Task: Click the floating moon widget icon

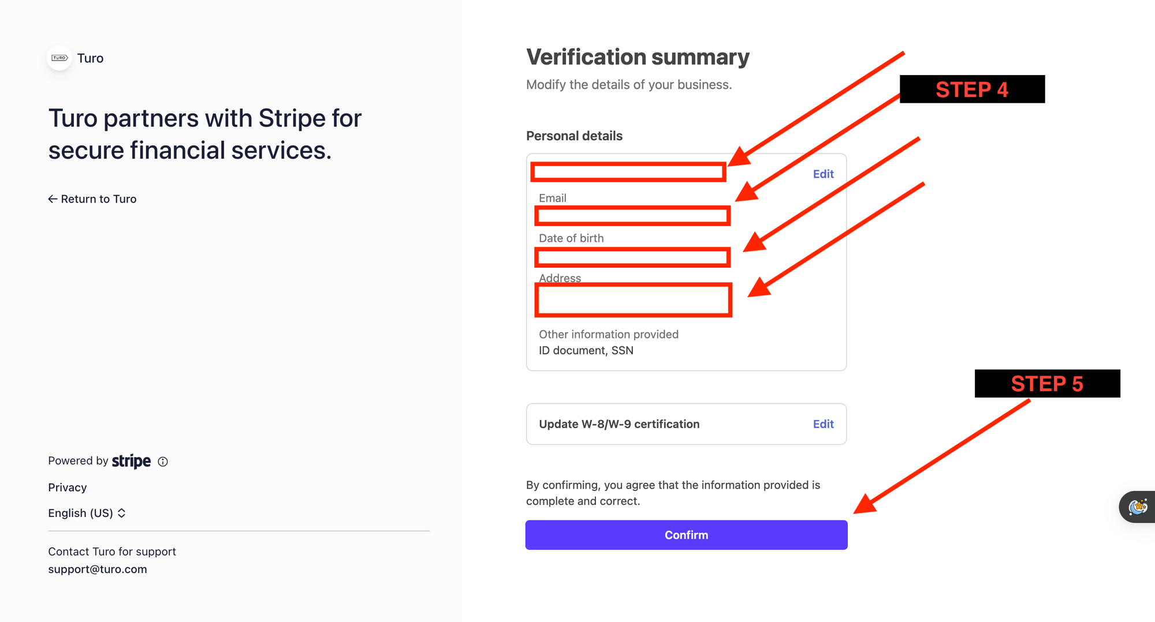Action: click(x=1138, y=507)
